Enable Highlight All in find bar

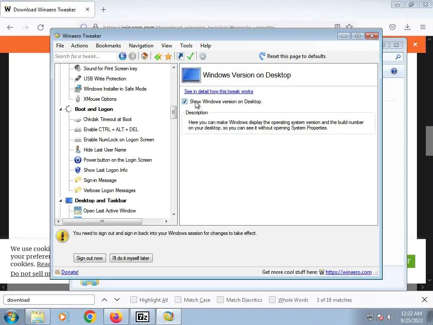133,300
